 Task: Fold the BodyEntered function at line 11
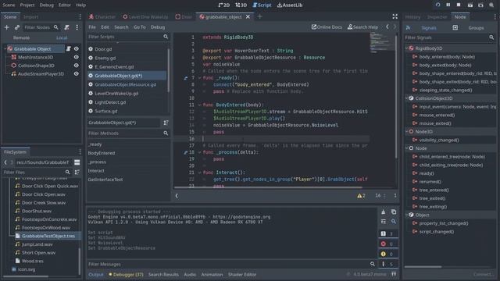tap(200, 105)
